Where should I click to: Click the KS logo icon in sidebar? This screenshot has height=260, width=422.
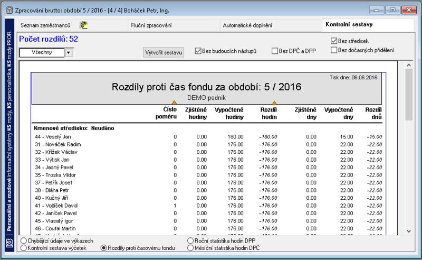coord(9,244)
